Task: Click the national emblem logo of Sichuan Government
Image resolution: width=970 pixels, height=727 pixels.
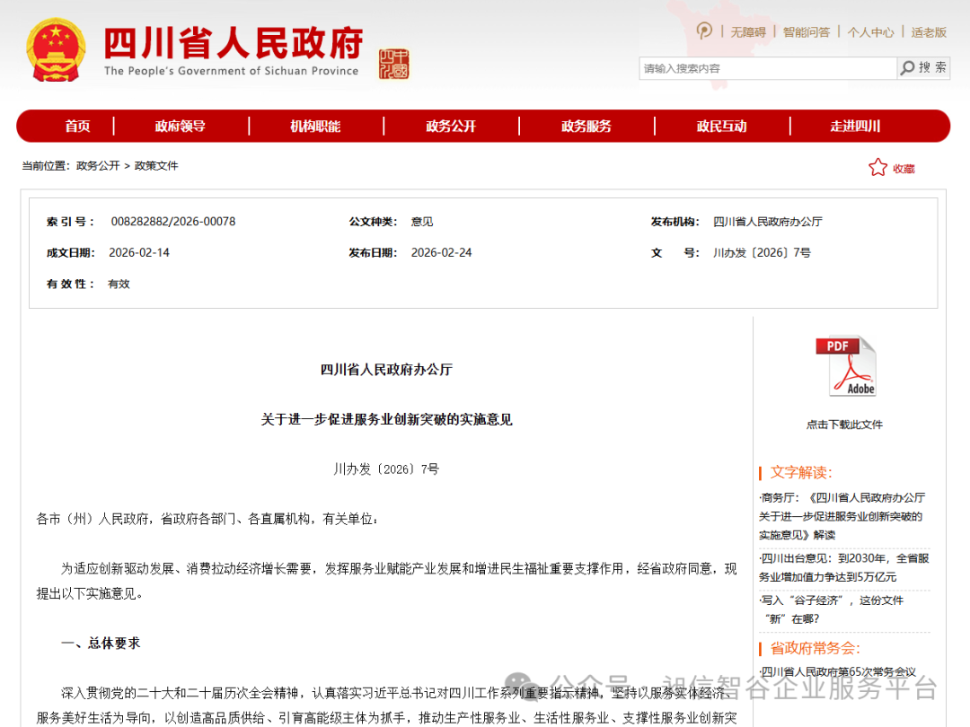Action: 56,47
